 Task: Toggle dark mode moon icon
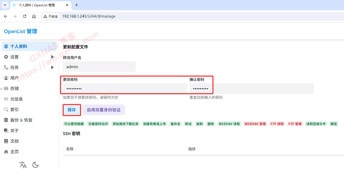pyautogui.click(x=36, y=165)
